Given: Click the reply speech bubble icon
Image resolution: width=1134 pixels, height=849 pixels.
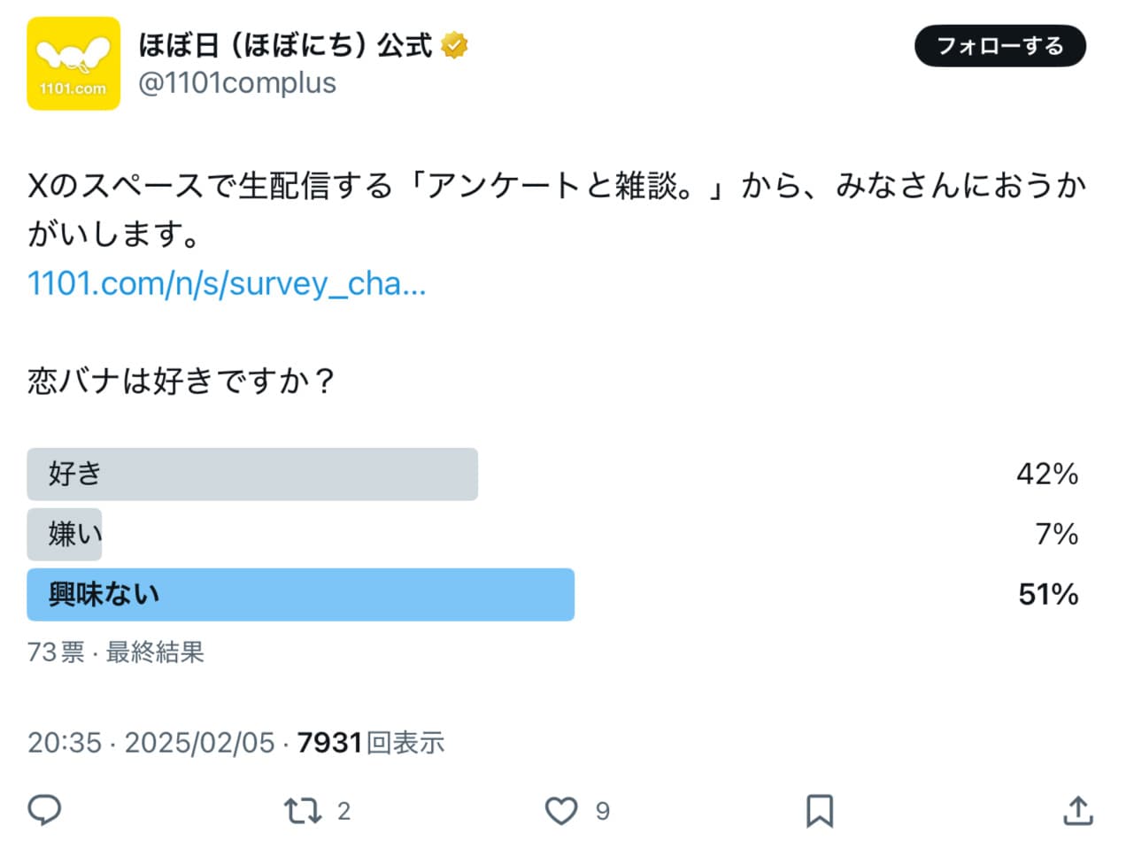Looking at the screenshot, I should pos(44,810).
